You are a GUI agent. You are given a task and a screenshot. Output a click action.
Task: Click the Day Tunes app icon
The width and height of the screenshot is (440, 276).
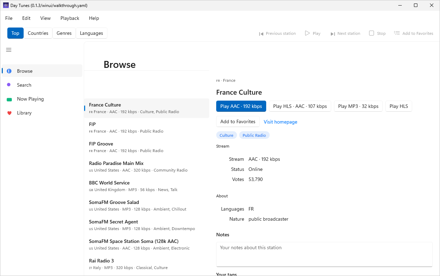[x=6, y=5]
